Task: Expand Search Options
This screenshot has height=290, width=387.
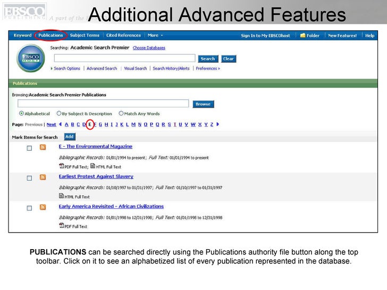Action: click(x=65, y=69)
